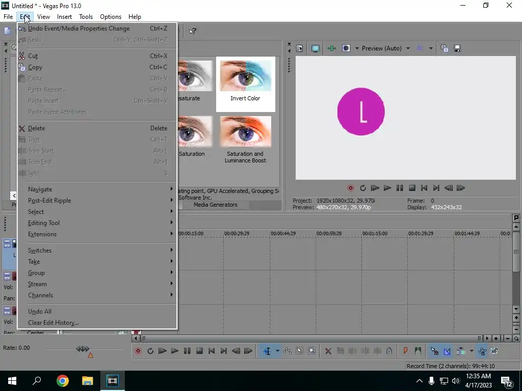
Task: Toggle preview grid overlay icon
Action: pos(420,48)
